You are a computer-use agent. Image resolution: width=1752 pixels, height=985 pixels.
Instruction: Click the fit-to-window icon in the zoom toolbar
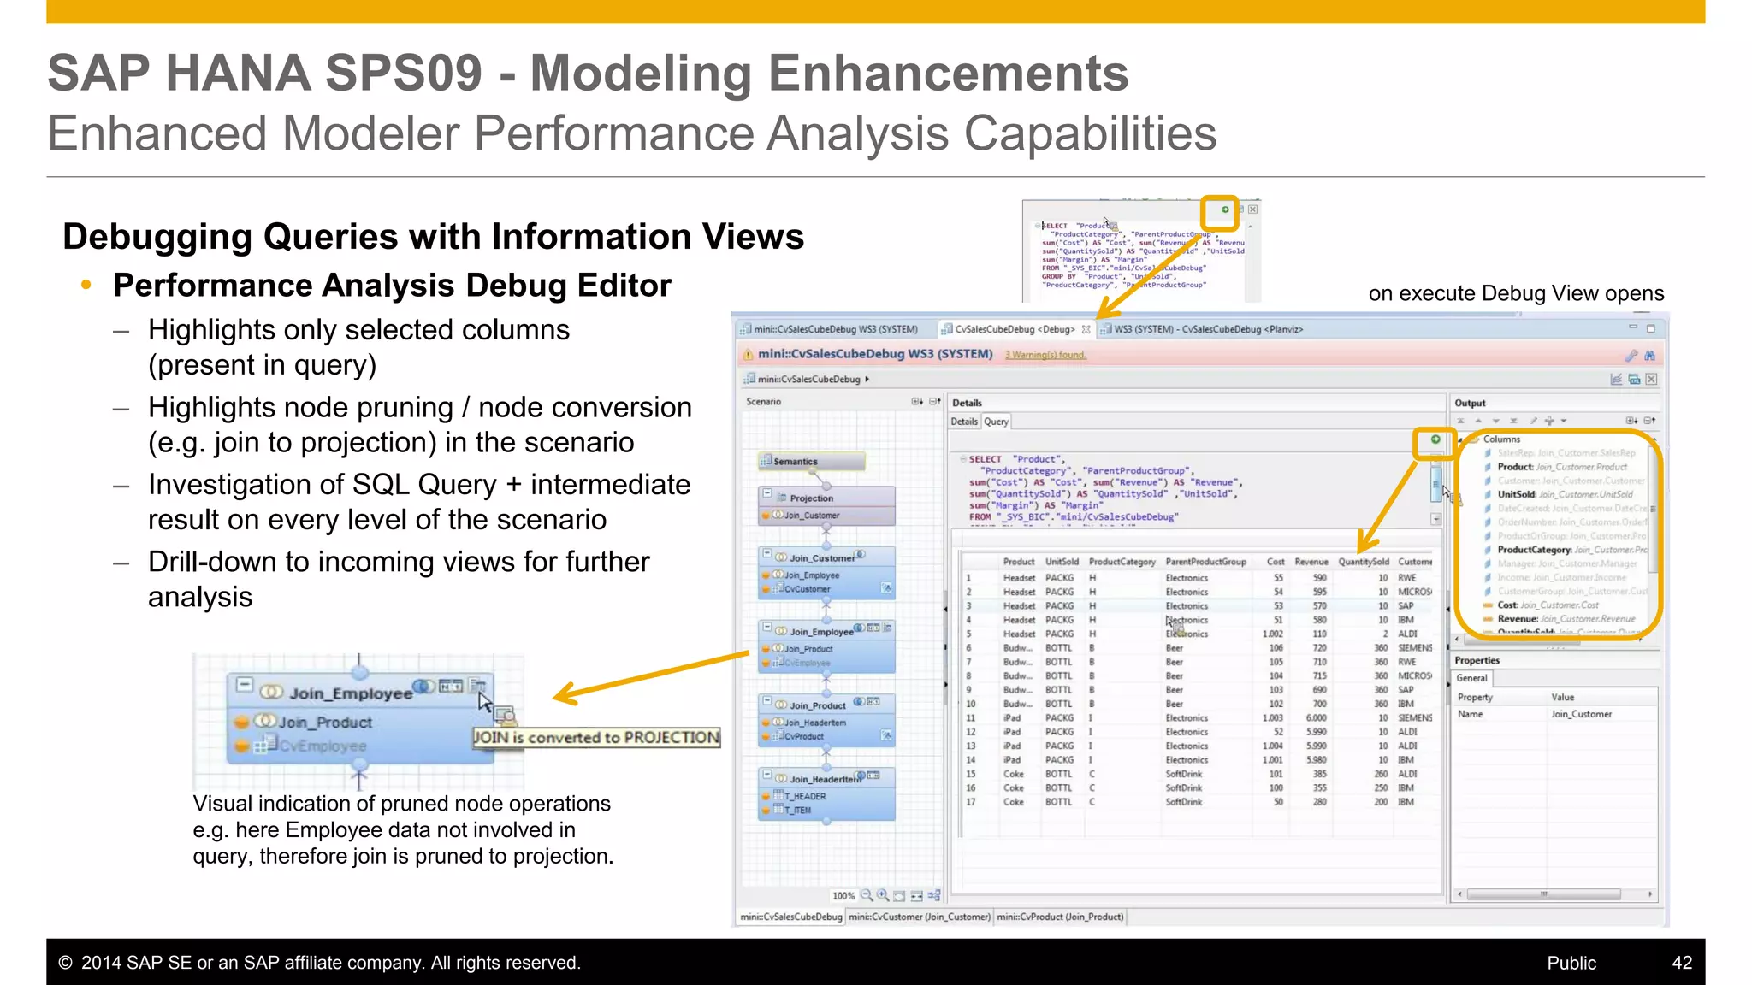pos(899,896)
